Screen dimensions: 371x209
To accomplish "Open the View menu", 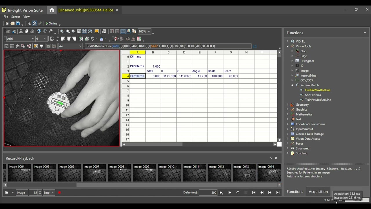I will [26, 17].
